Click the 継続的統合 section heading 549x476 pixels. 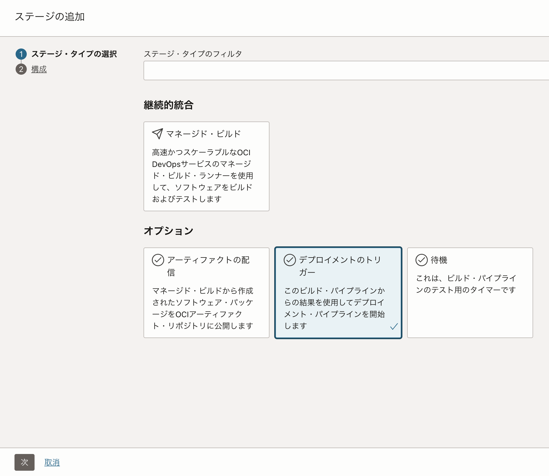pos(169,105)
